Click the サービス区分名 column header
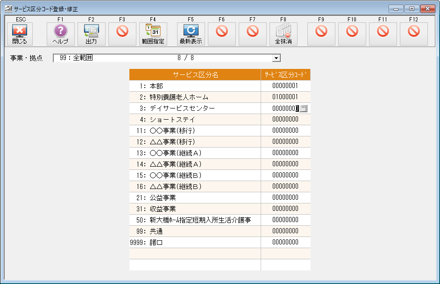The width and height of the screenshot is (440, 284). (195, 74)
